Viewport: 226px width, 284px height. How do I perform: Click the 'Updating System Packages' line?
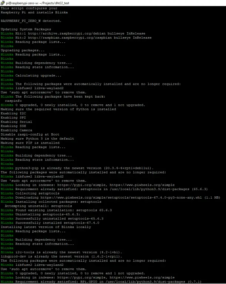pos(26,29)
